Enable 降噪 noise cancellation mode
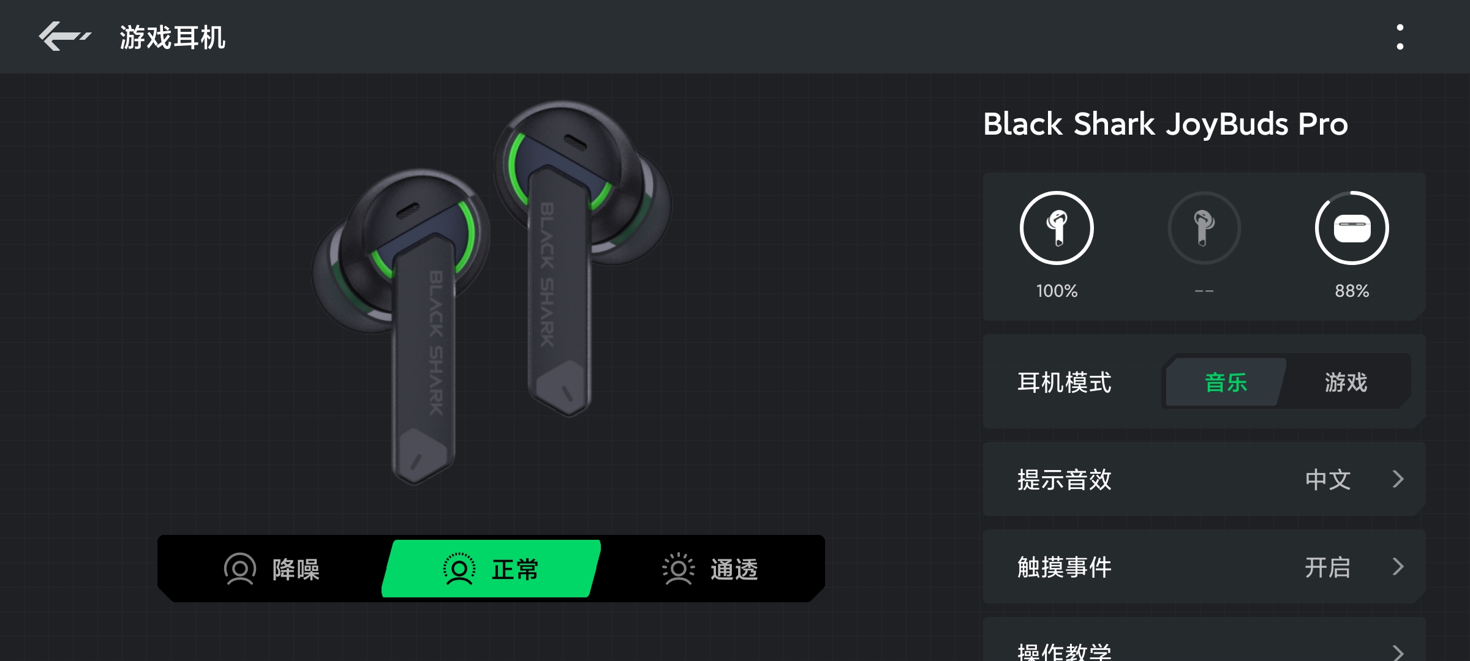The height and width of the screenshot is (661, 1470). (x=273, y=569)
